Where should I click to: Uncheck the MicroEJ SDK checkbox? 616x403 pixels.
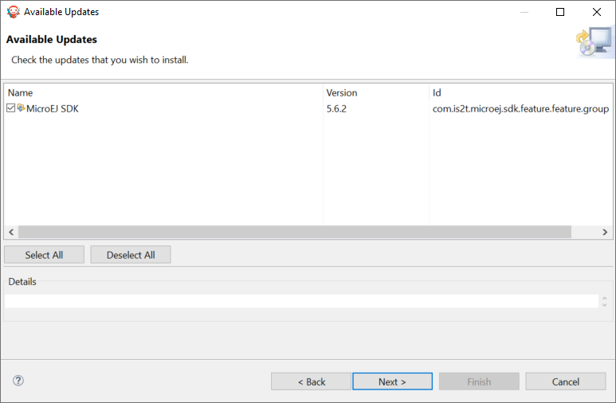coord(10,108)
